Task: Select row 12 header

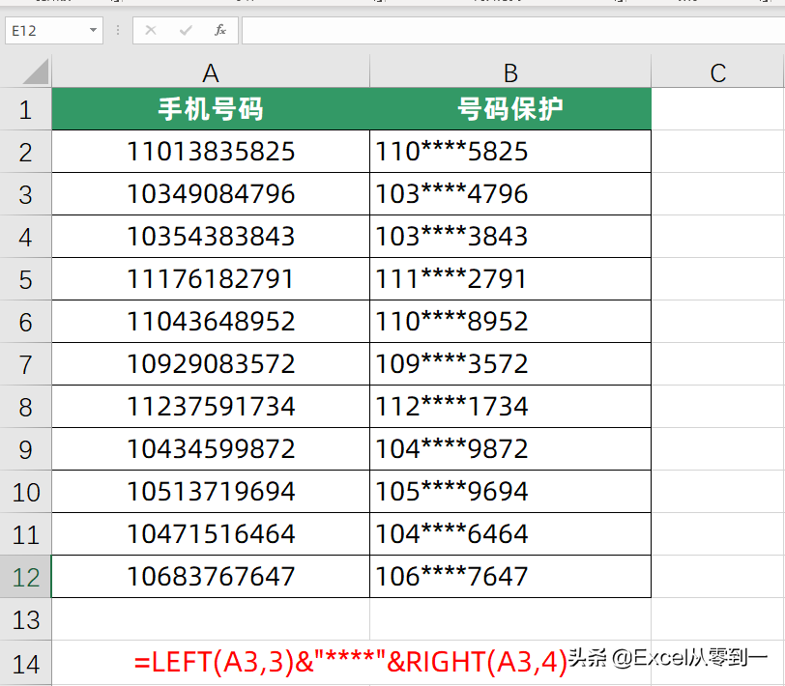Action: (25, 577)
